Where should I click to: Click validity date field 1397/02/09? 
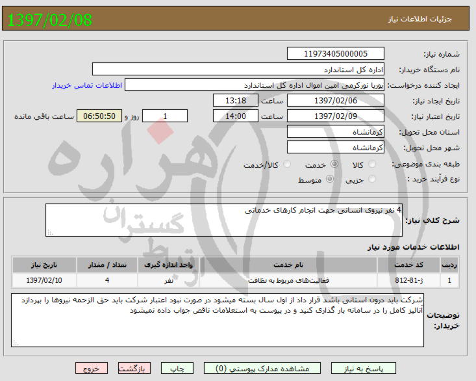336,116
